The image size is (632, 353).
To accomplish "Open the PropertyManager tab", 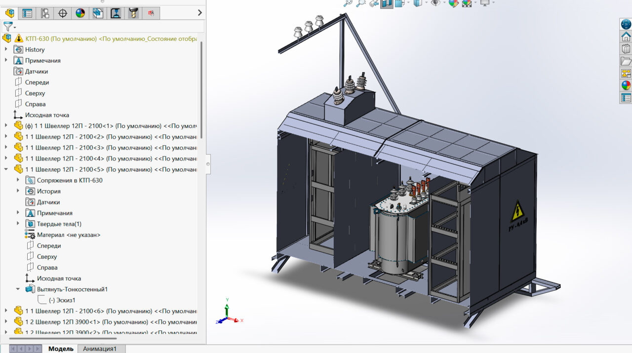I will (27, 13).
